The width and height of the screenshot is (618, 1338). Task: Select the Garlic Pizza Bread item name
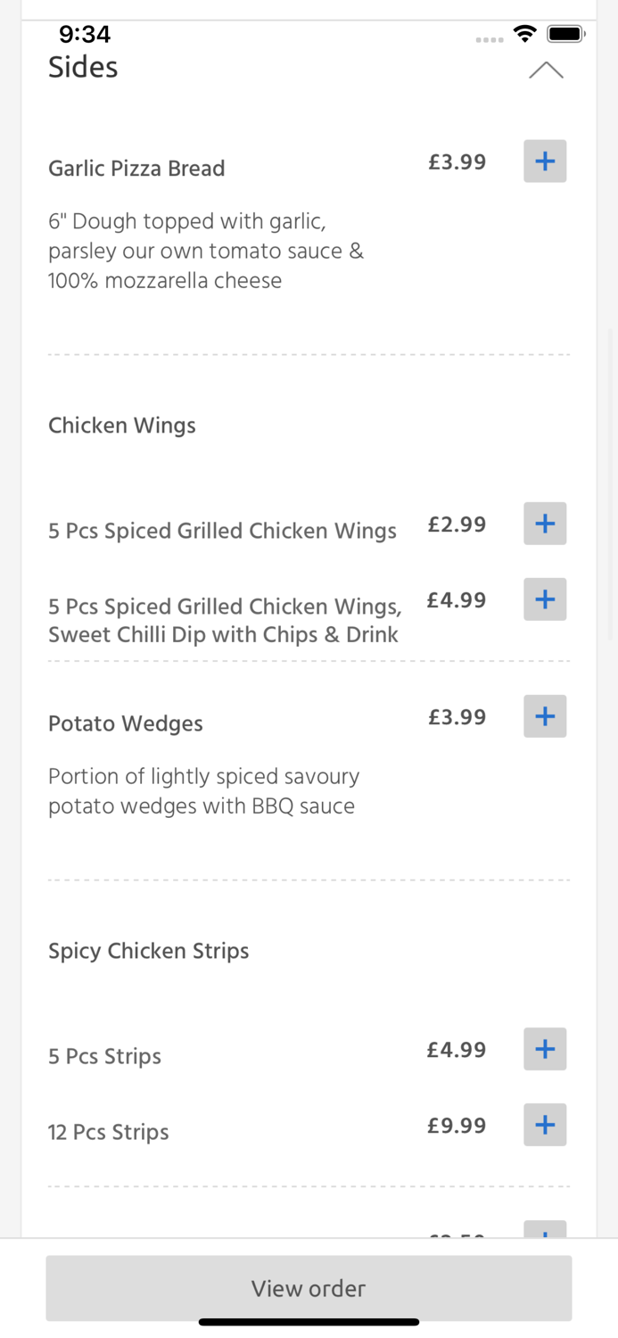click(136, 168)
